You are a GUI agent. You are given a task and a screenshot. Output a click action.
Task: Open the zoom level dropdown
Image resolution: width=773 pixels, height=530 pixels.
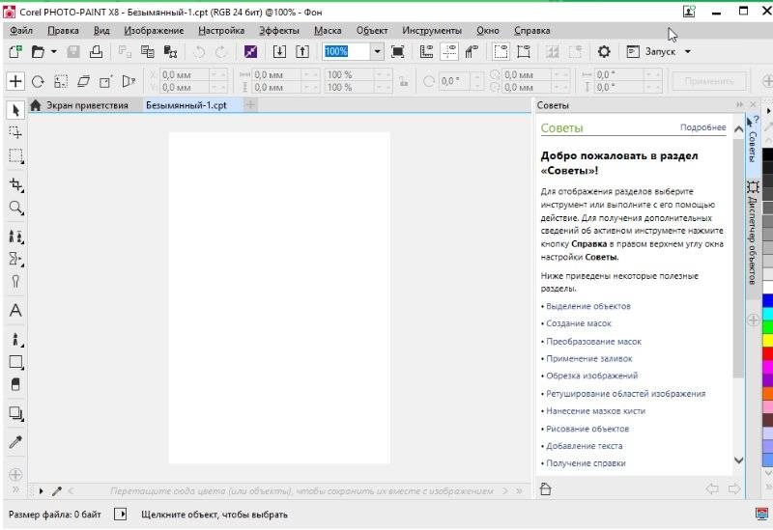click(x=377, y=51)
